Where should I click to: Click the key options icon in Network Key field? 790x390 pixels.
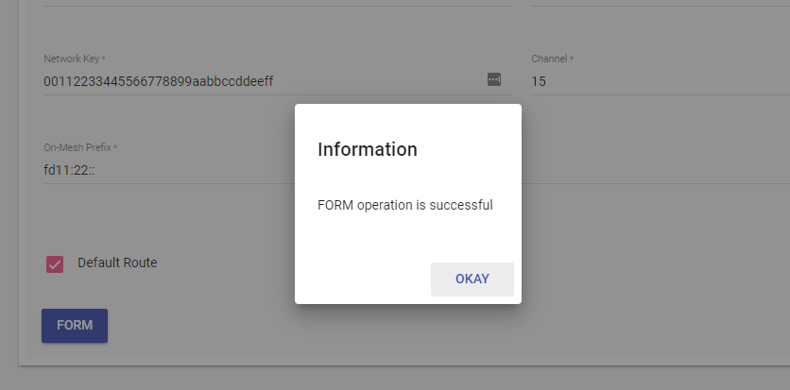click(x=494, y=79)
